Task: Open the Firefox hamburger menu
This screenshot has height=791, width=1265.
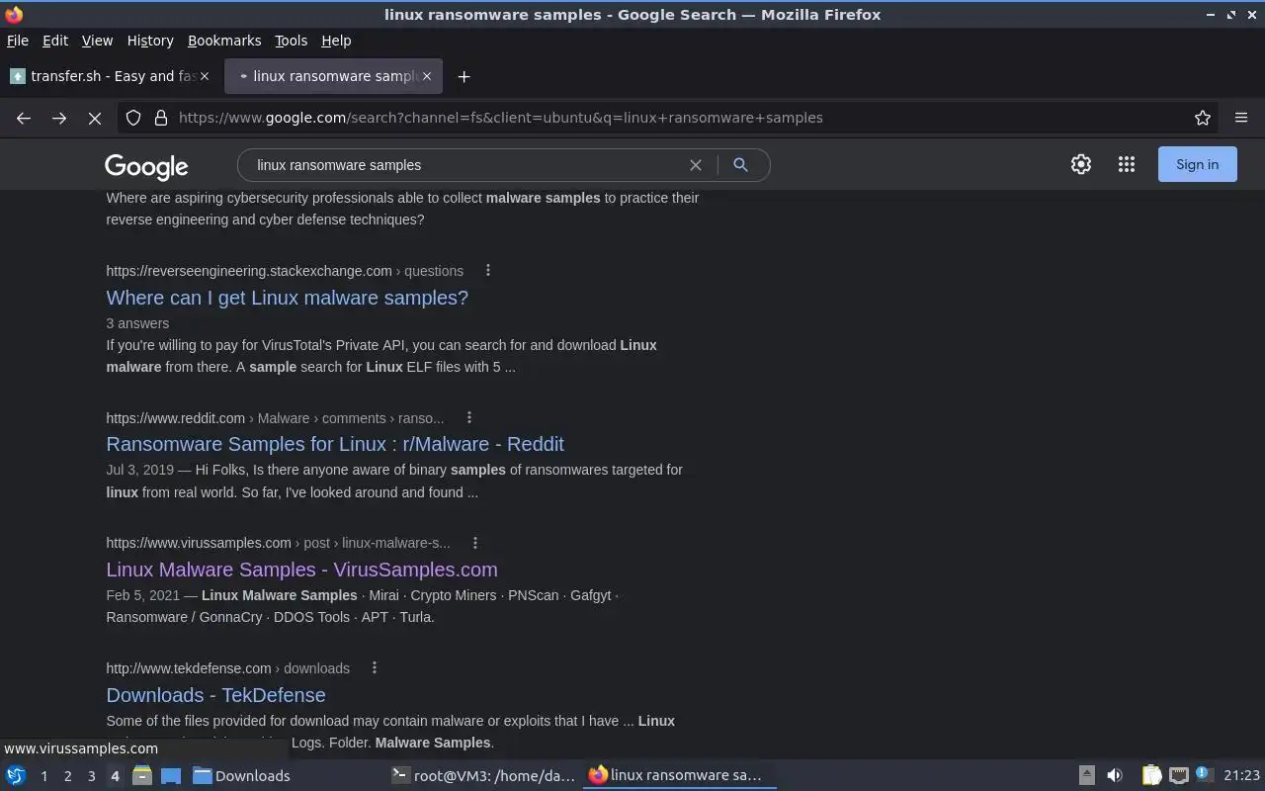Action: pyautogui.click(x=1241, y=118)
